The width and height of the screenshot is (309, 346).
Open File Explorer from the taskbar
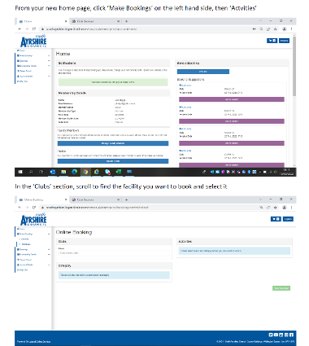point(63,172)
